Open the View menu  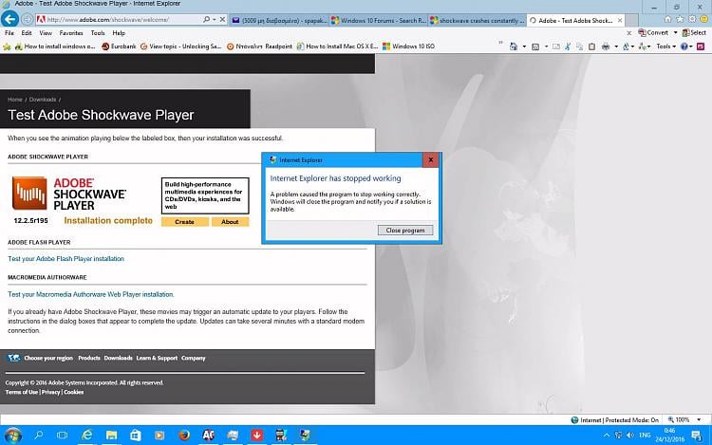coord(46,33)
